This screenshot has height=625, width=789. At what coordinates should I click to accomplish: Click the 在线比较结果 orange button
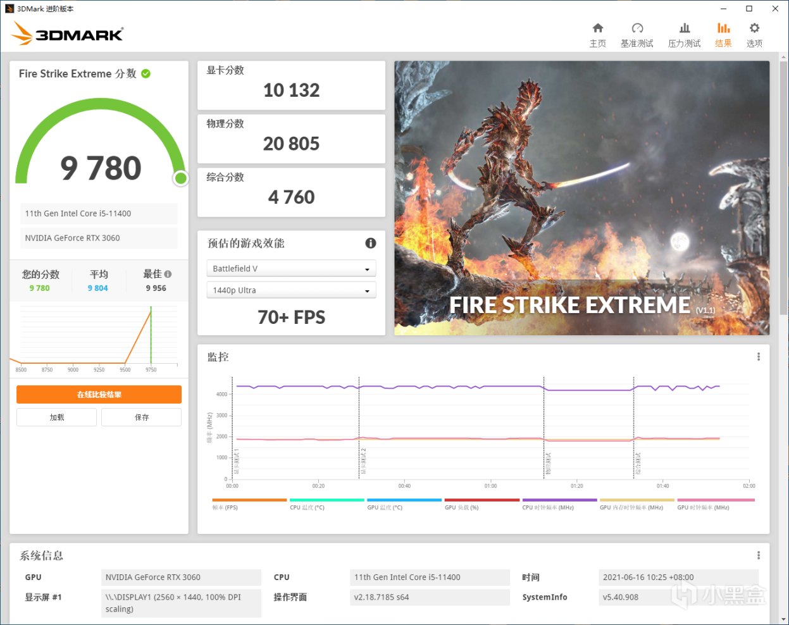pyautogui.click(x=99, y=394)
